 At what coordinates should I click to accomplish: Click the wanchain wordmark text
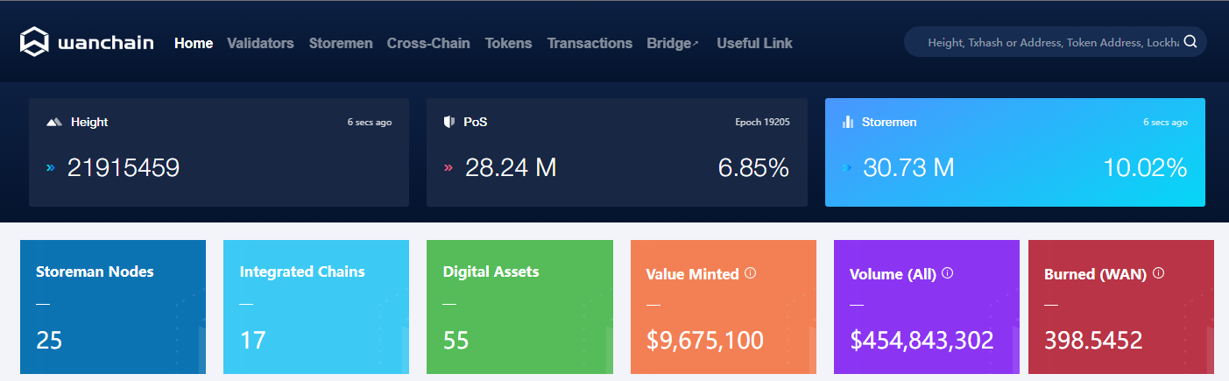pos(105,43)
